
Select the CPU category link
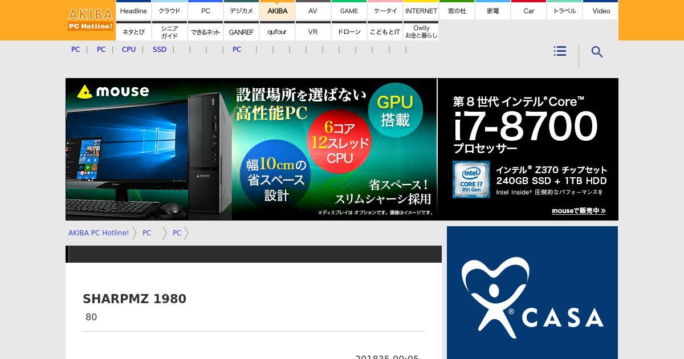coord(129,50)
